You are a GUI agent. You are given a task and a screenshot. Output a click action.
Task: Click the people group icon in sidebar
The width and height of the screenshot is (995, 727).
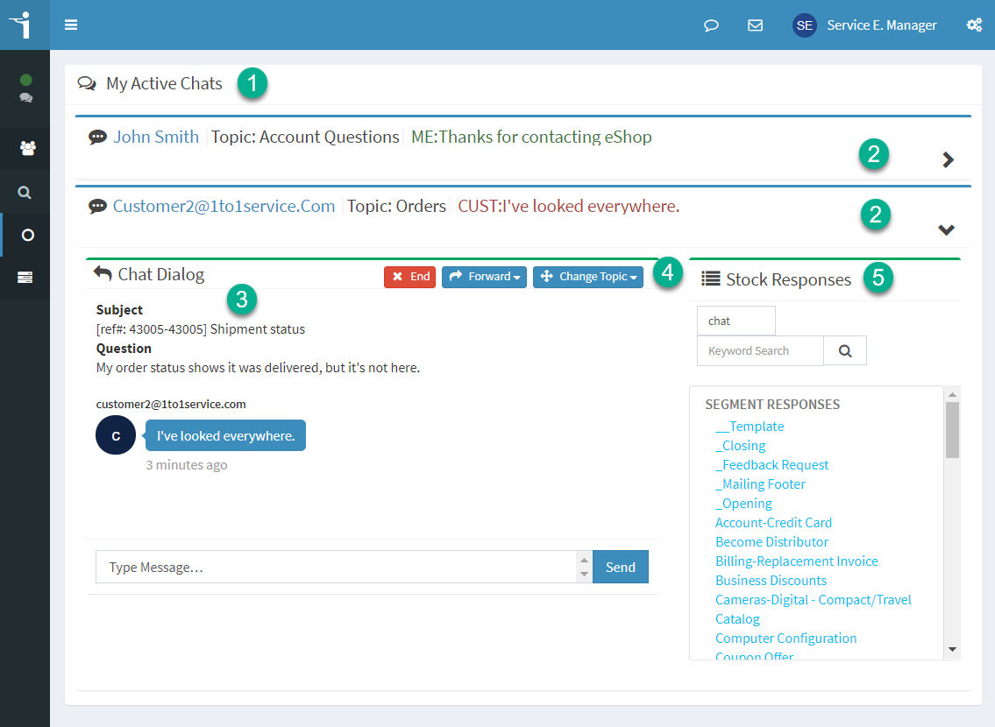coord(27,148)
